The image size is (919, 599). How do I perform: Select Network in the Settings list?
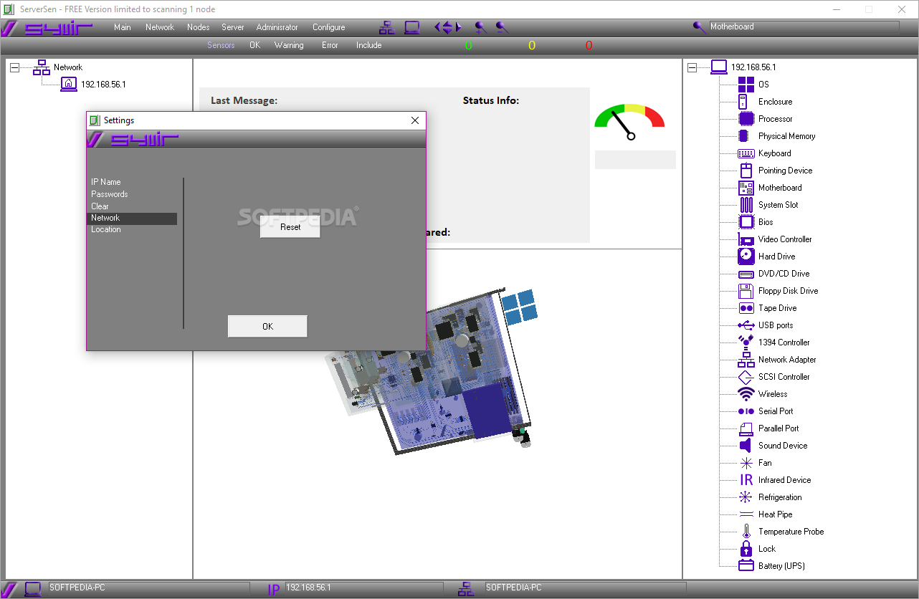132,218
